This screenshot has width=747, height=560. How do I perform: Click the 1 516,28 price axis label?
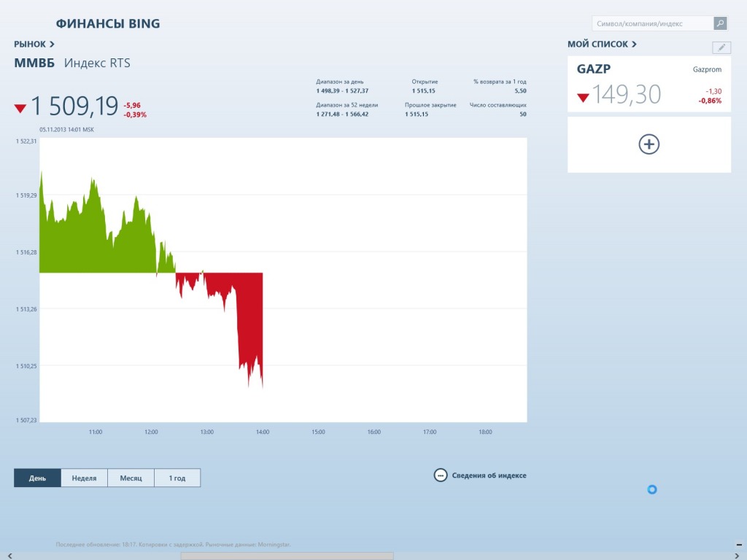tap(26, 252)
